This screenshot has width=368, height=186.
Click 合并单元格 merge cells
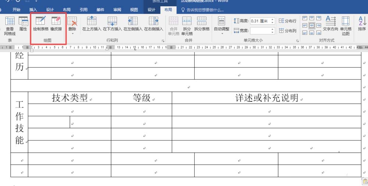pyautogui.click(x=173, y=26)
